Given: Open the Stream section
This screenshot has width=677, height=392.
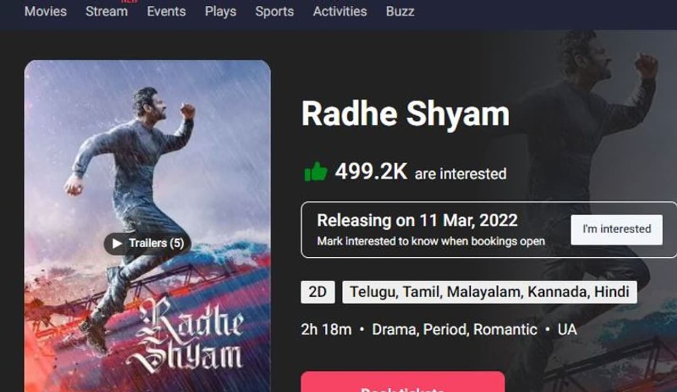Looking at the screenshot, I should pos(107,11).
